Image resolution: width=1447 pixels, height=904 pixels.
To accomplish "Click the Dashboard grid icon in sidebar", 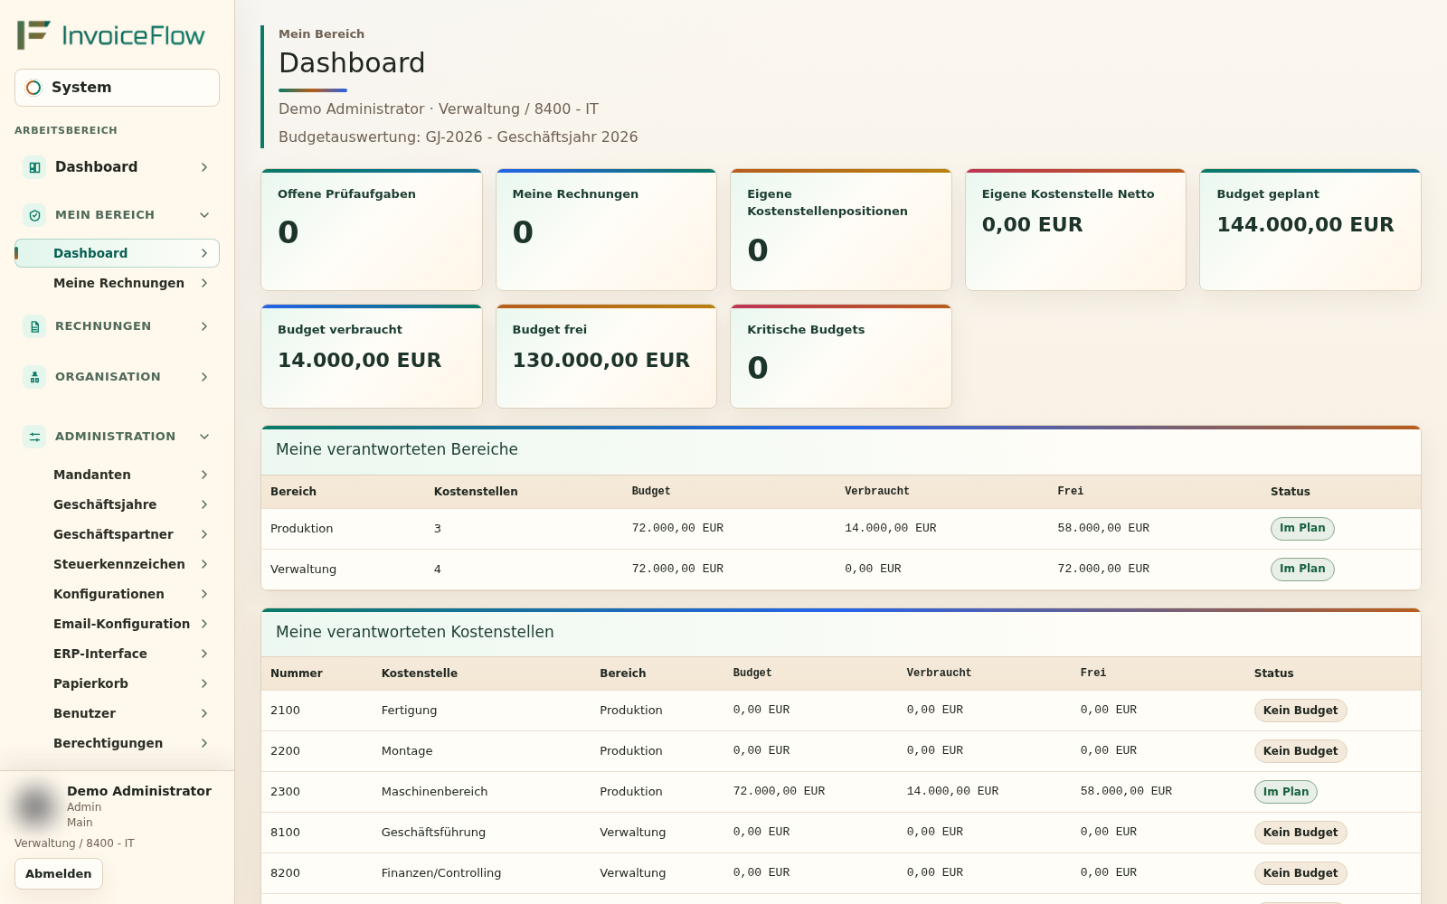I will 34,167.
